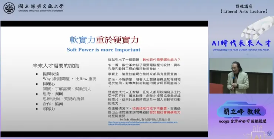Click the Empowering the Next Generation tagline

click(241, 50)
